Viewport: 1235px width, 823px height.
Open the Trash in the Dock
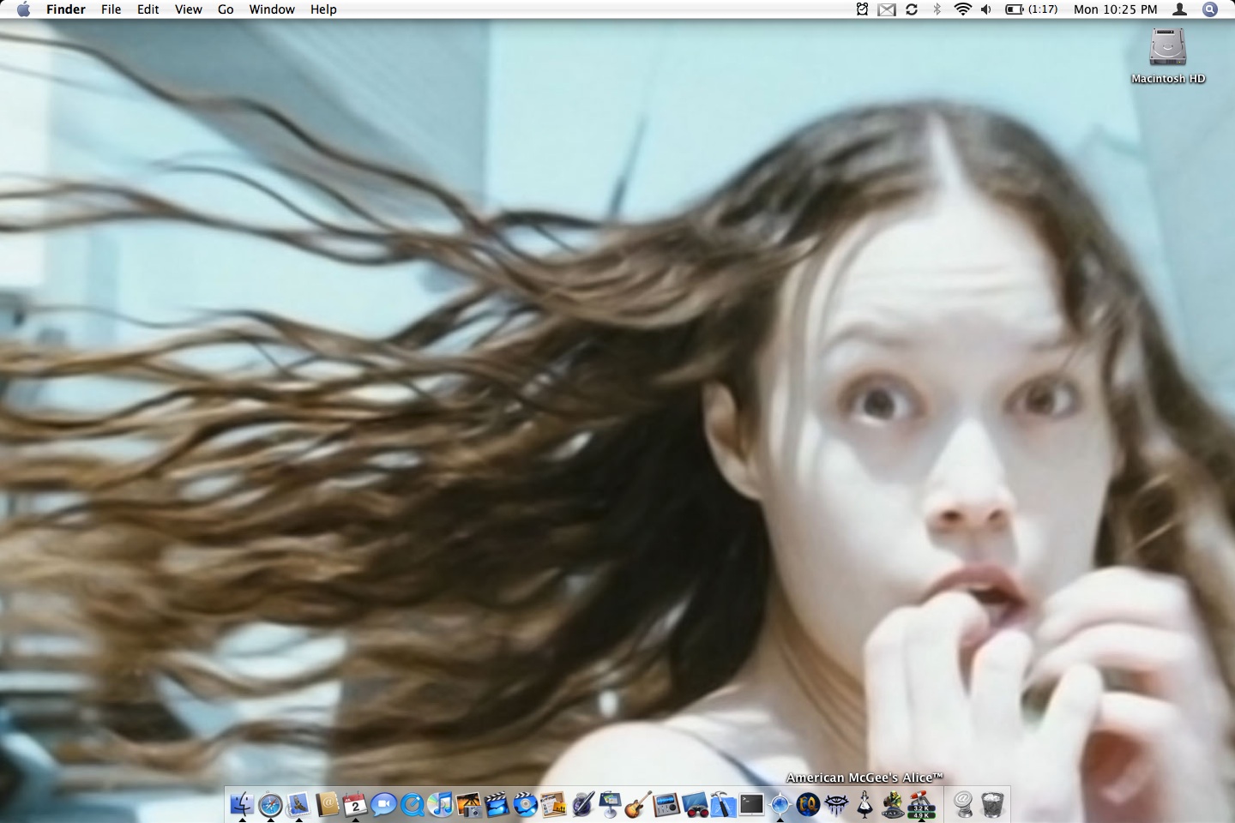992,804
